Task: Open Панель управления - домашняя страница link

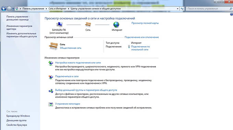Action: click(18, 18)
